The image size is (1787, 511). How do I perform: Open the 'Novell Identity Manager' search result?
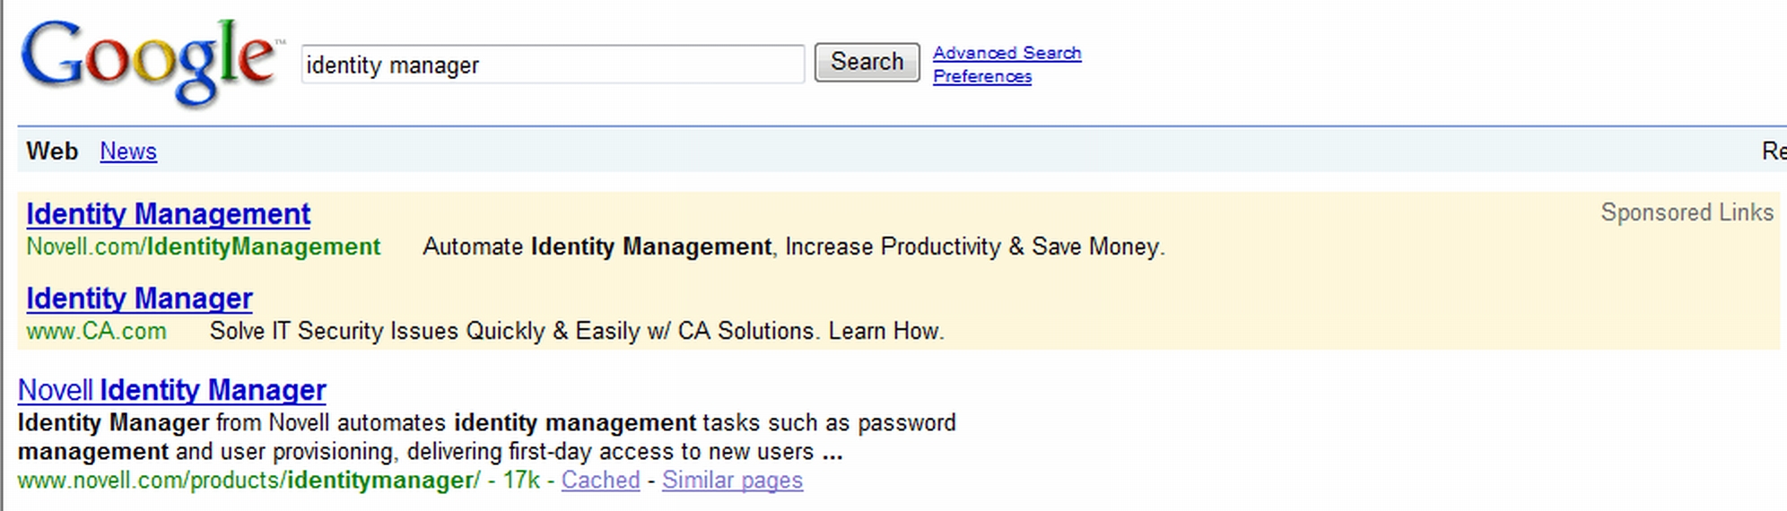click(171, 390)
